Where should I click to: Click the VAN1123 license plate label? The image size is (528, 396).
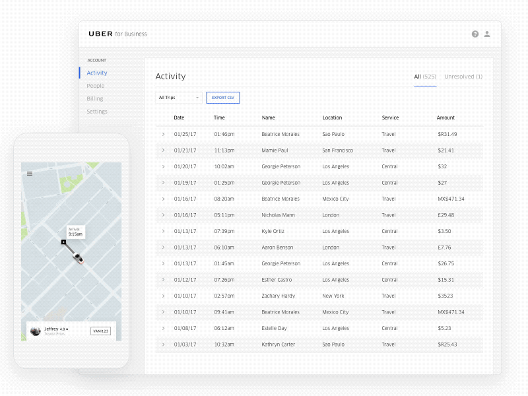point(100,331)
